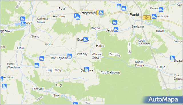183x105 pixels.
Task: Select the factory icon overlapping the Praszczyki label
Action: coord(154,16)
